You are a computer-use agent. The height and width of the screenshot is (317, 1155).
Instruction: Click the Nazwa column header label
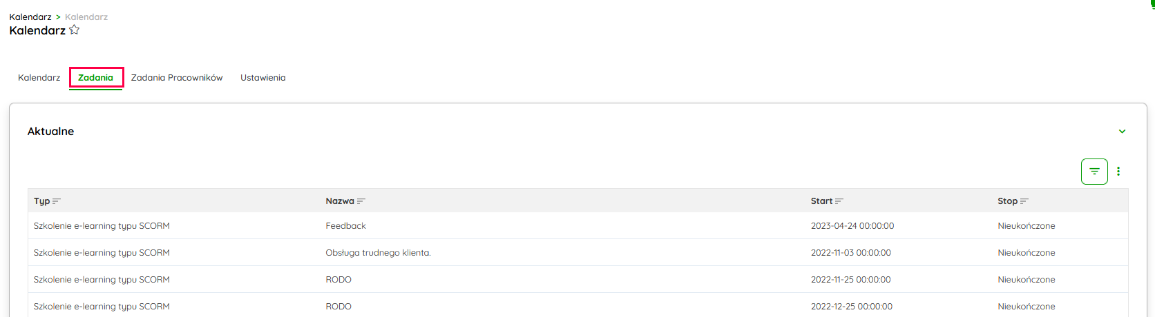(340, 201)
